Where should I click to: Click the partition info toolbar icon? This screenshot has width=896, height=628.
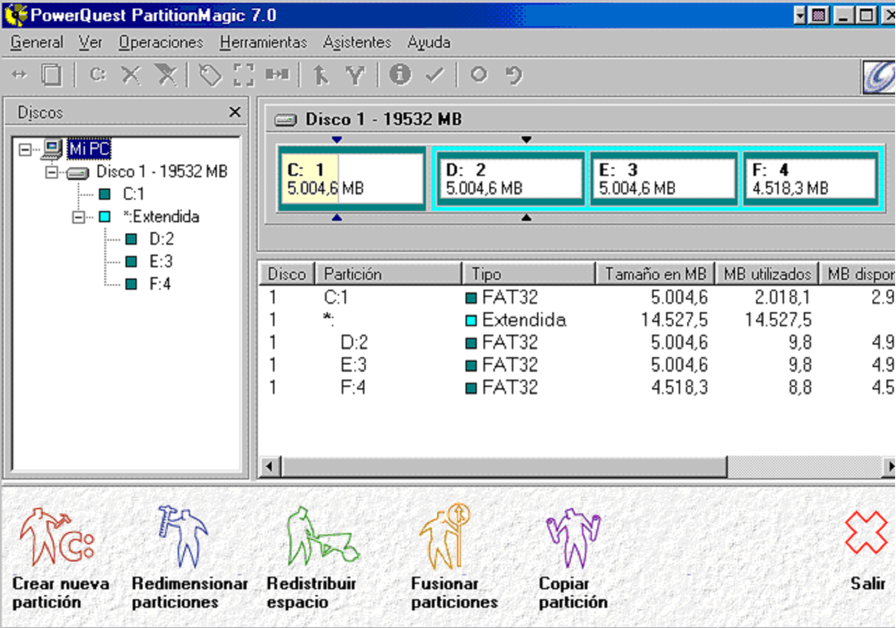(x=400, y=74)
